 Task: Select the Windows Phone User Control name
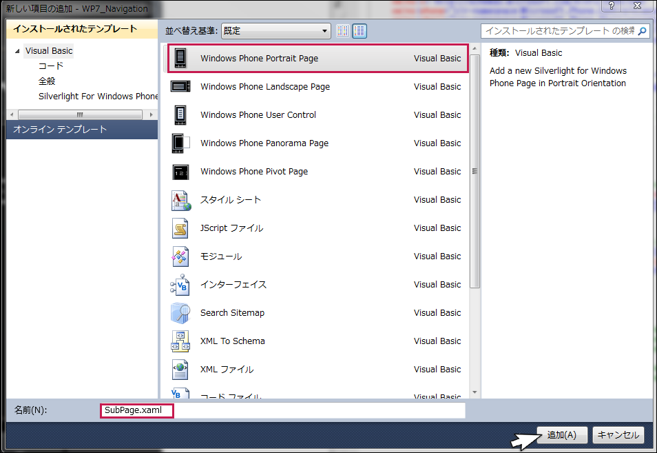click(x=258, y=115)
